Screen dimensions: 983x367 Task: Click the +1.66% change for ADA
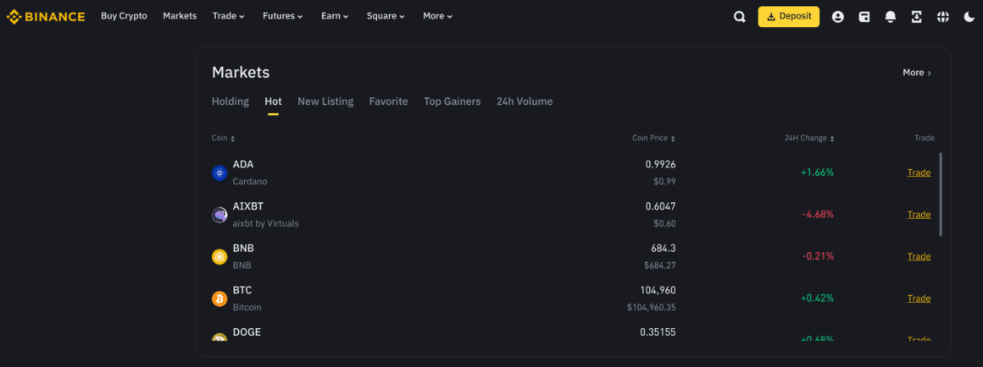(x=818, y=173)
